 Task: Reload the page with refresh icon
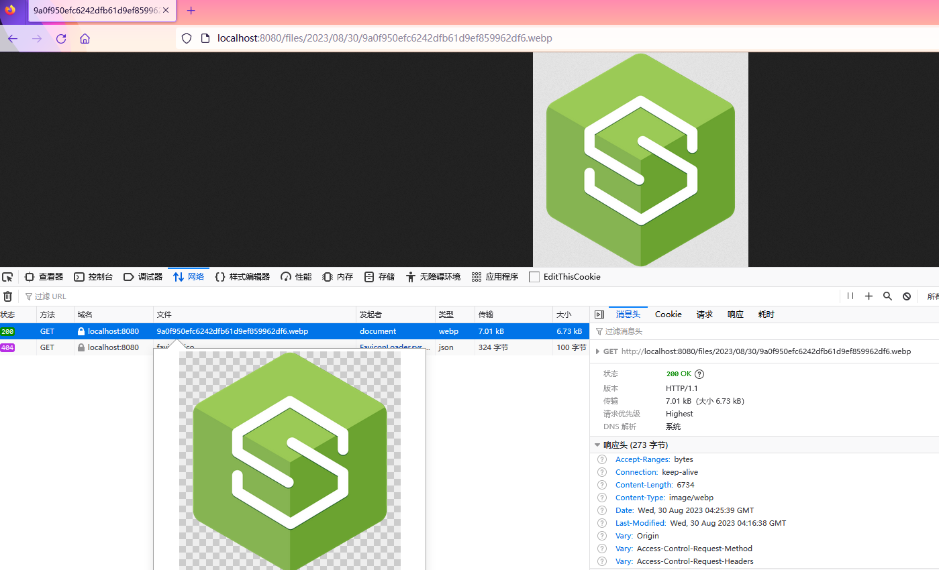[61, 38]
